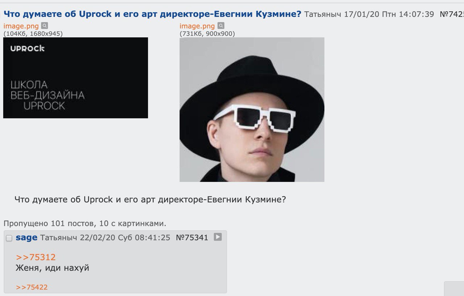Click poster name Татьяныч in the reply

point(59,237)
